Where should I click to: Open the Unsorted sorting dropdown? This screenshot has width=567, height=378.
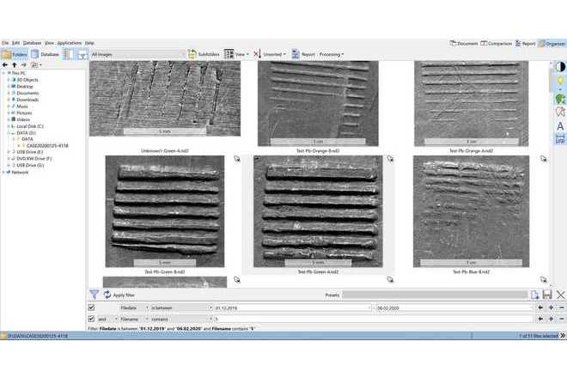[270, 54]
